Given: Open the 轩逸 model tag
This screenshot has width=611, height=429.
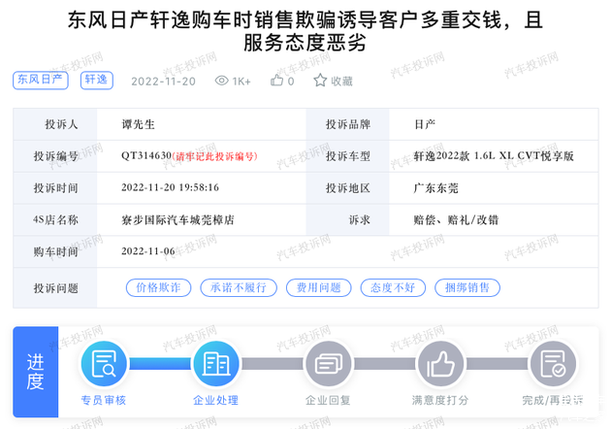Looking at the screenshot, I should (x=95, y=81).
